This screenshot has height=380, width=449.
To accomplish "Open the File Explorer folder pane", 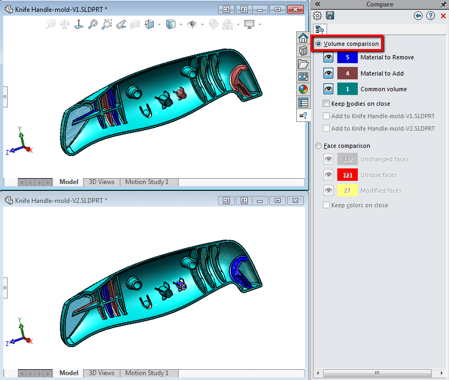I will pyautogui.click(x=303, y=64).
